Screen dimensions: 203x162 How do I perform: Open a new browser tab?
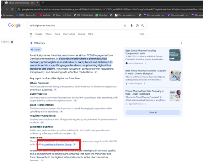[x=43, y=3]
